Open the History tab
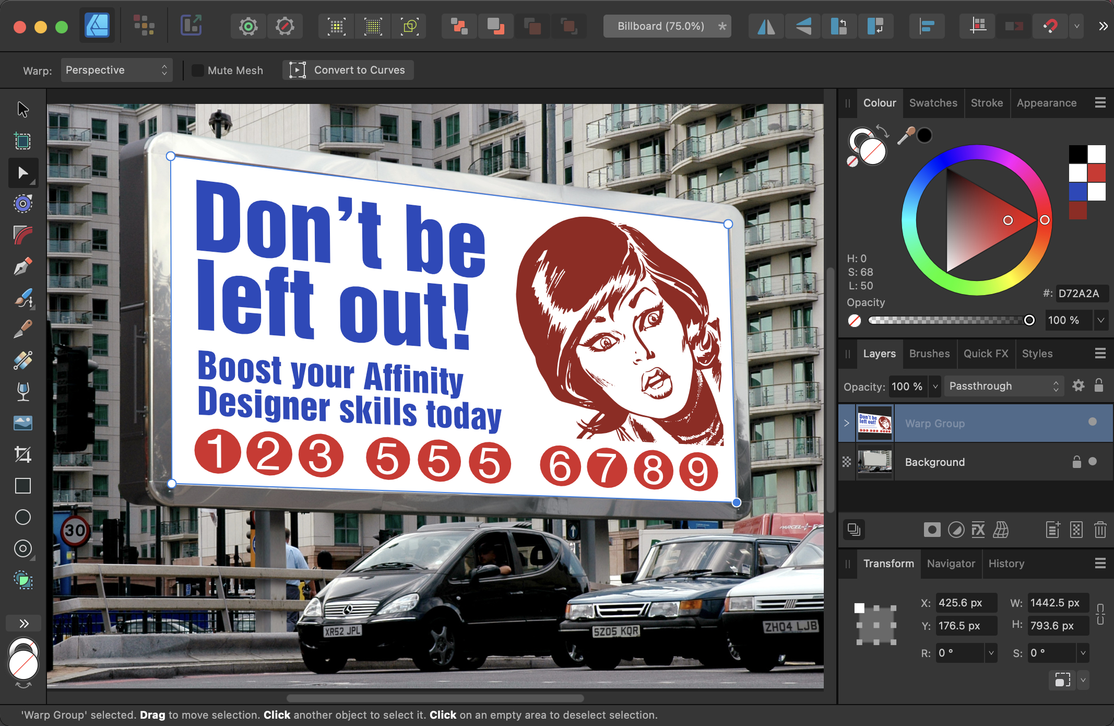The width and height of the screenshot is (1114, 726). click(x=1006, y=564)
